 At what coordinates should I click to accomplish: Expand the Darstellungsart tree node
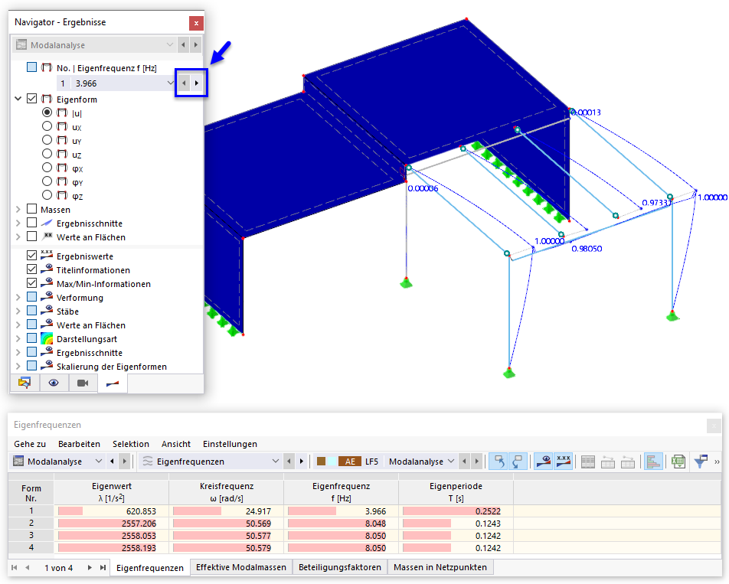tap(18, 339)
